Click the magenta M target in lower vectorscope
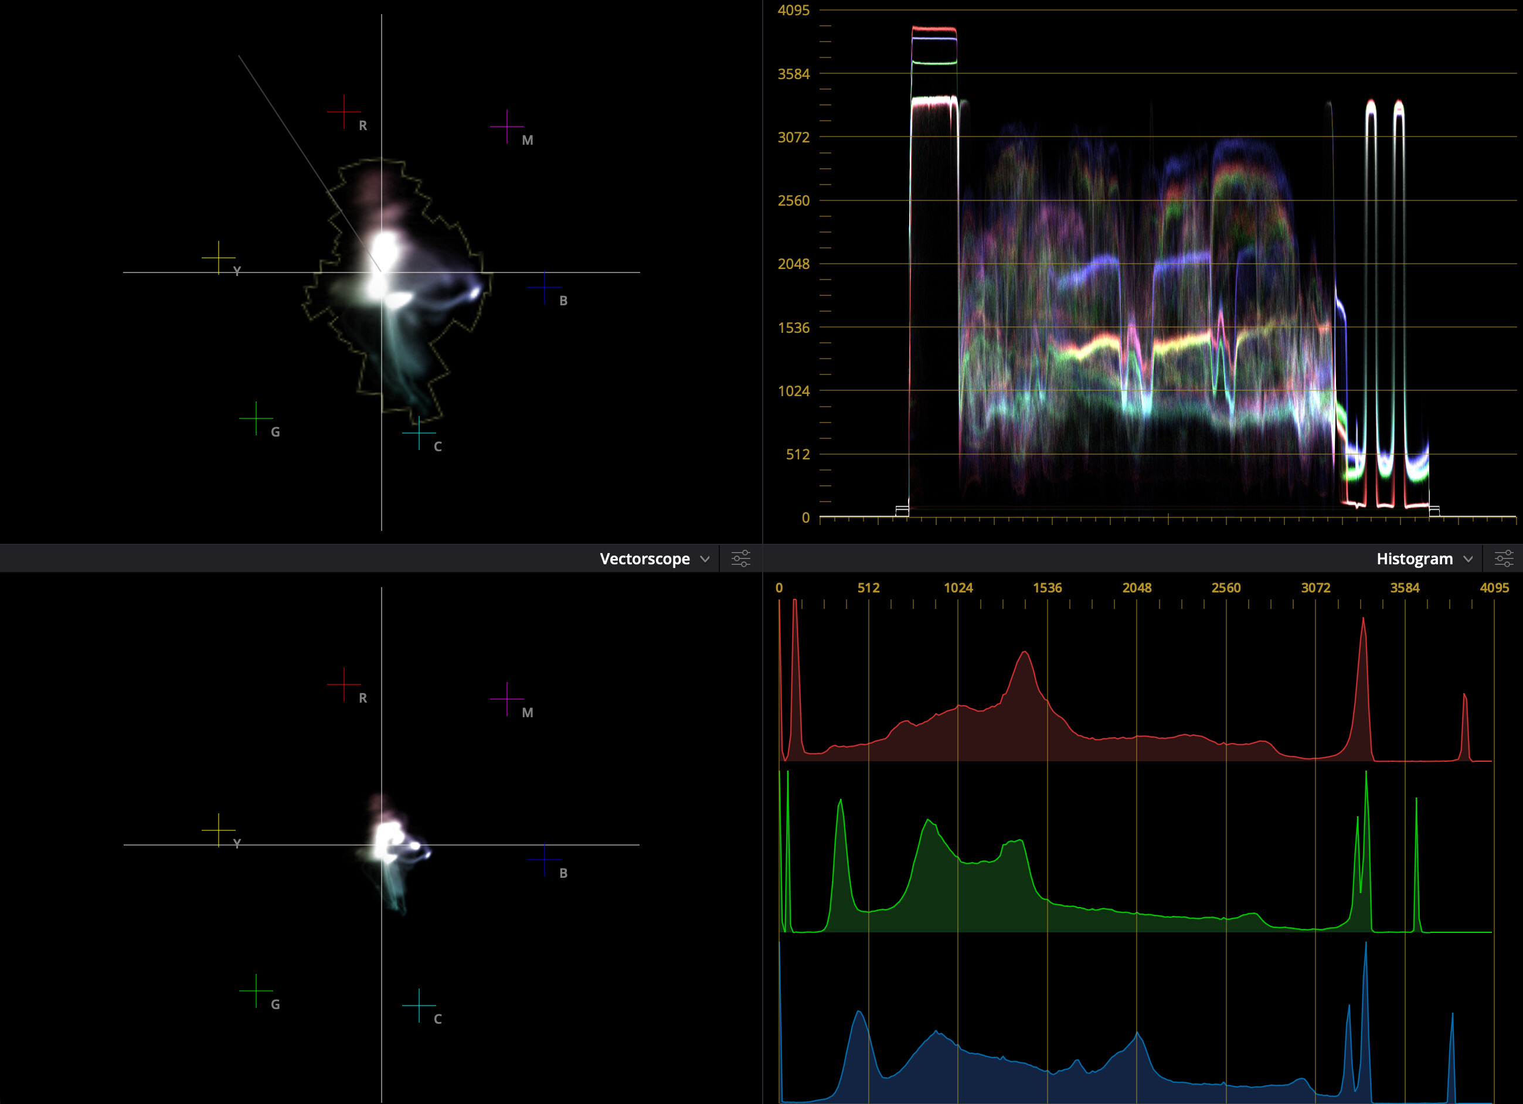 coord(507,698)
